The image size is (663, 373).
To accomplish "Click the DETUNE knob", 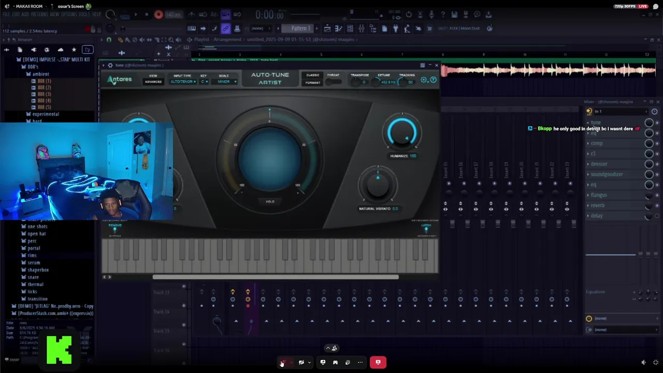I will point(377,82).
